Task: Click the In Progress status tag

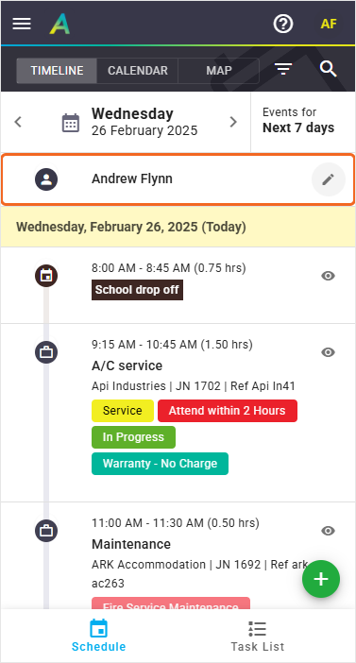Action: [133, 437]
